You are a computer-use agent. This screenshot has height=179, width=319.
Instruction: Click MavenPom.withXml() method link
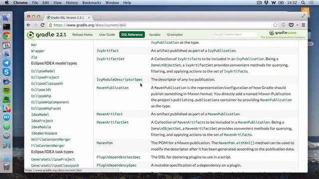236,143
